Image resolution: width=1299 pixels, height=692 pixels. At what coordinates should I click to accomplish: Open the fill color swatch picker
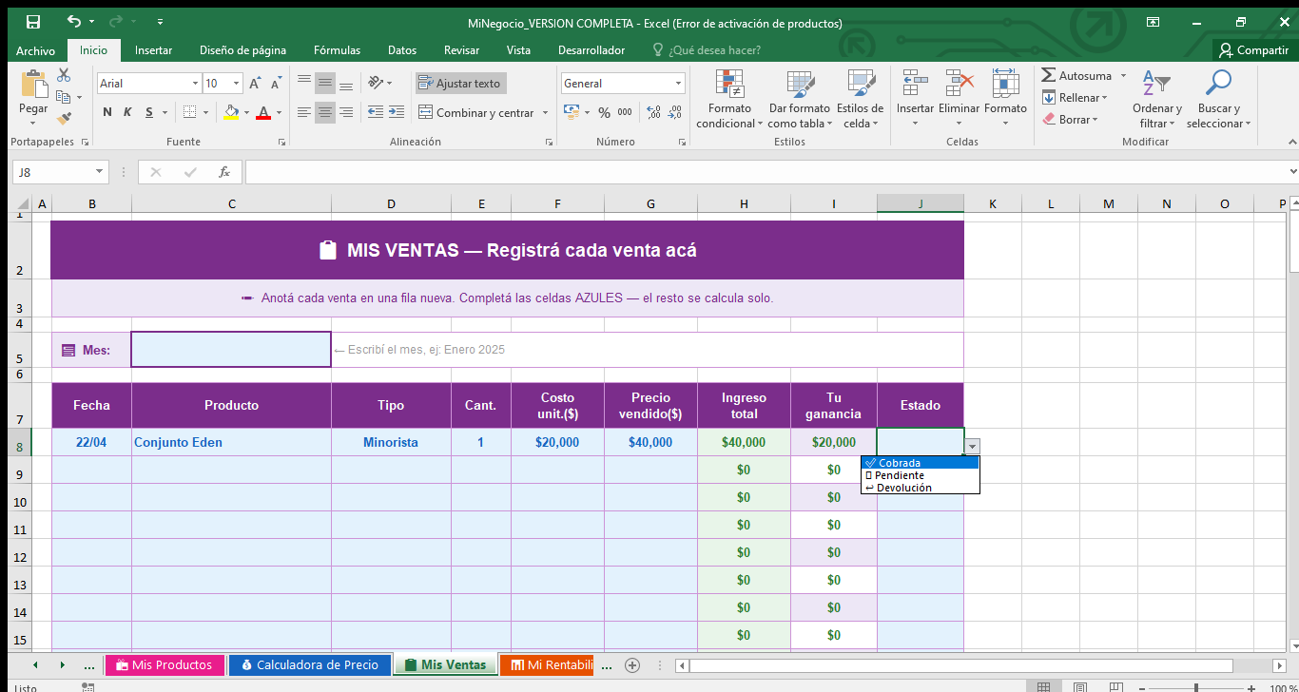[233, 113]
